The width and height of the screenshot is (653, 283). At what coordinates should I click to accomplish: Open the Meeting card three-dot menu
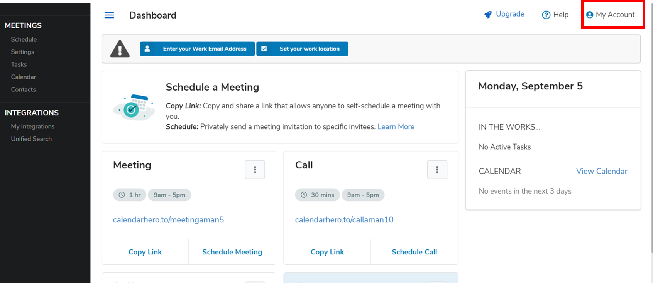click(x=255, y=170)
